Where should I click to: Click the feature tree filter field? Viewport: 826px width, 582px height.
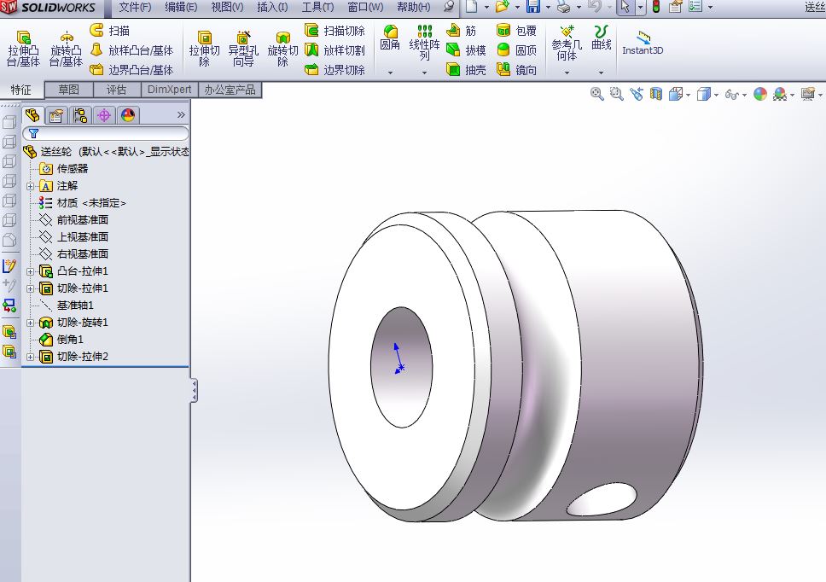coord(105,133)
